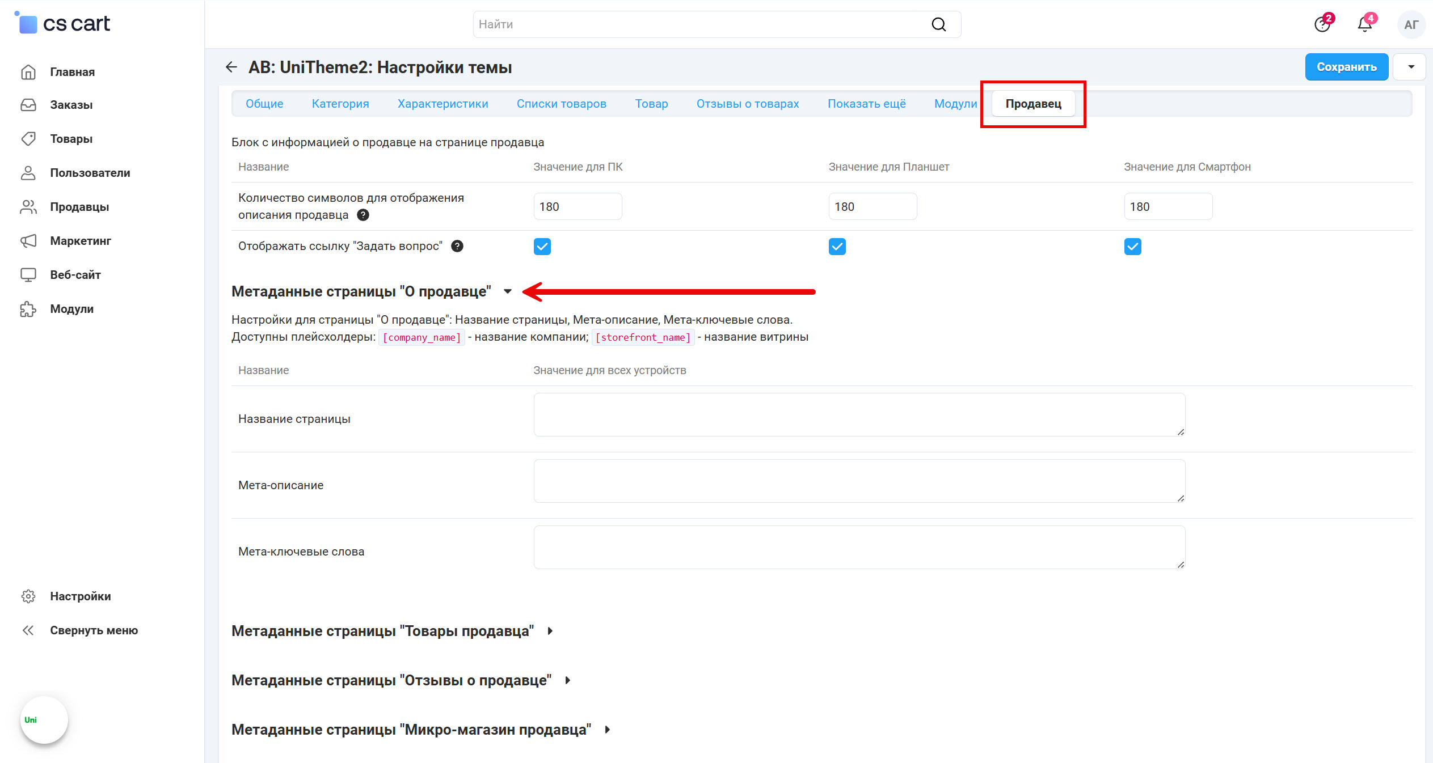This screenshot has width=1433, height=763.
Task: Click the Смартфон symbols count field
Action: [1168, 206]
